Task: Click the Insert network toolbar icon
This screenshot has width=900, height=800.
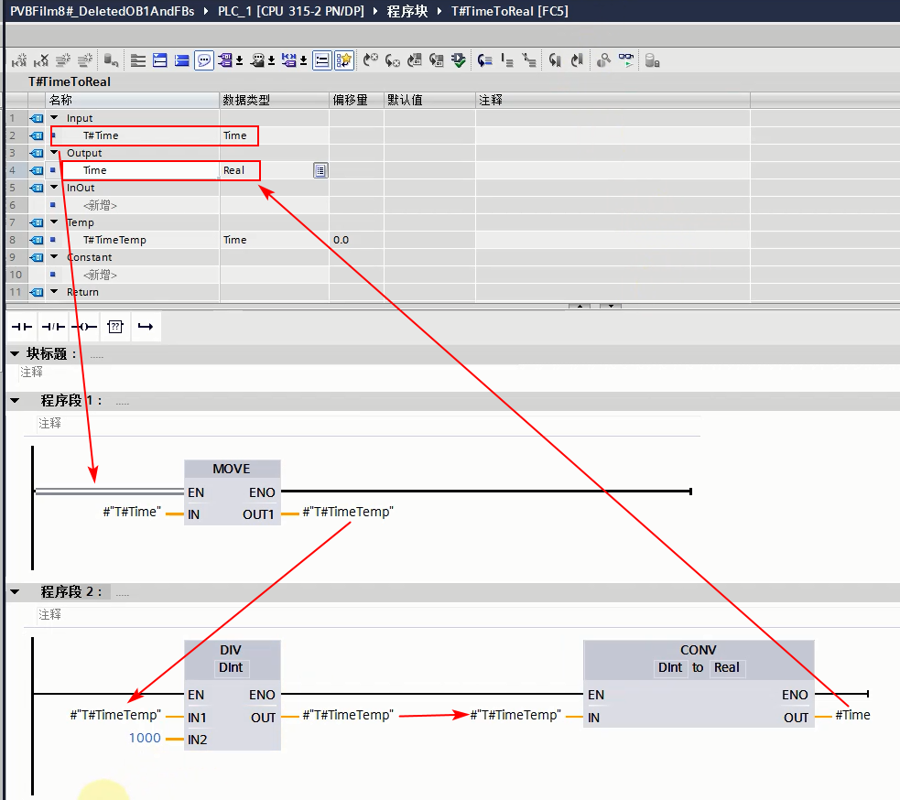Action: 19,60
